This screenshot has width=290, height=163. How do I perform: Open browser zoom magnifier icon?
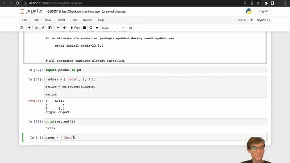(x=245, y=3)
